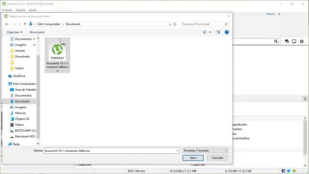
Task: Open the chat bubbles icon
Action: [287, 41]
